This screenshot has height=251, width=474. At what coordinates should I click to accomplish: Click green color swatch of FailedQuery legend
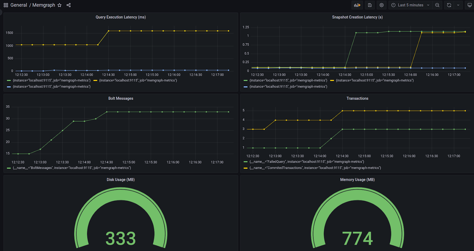point(245,162)
